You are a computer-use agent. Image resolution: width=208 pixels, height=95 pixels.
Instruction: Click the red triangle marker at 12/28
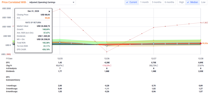200,43
